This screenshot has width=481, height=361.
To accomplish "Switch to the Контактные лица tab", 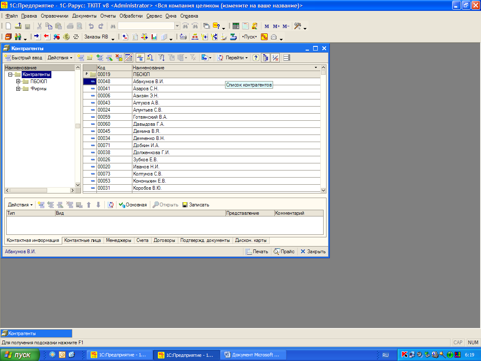I will point(83,240).
